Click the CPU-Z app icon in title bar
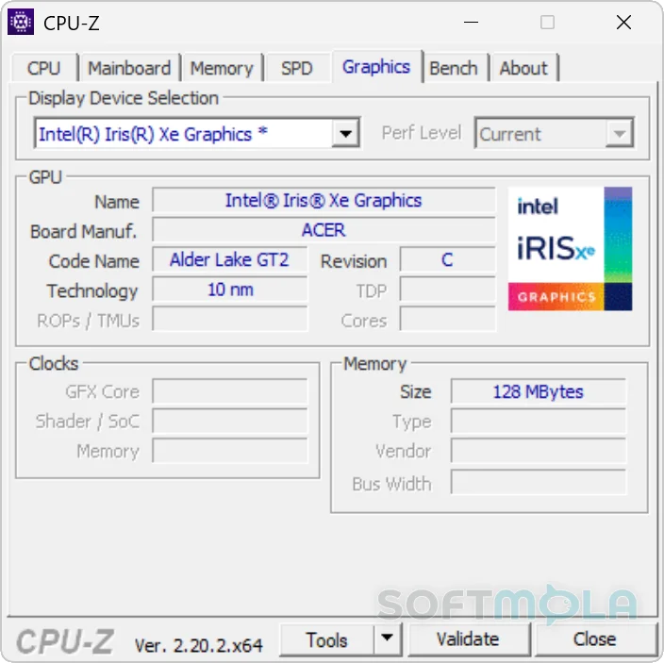This screenshot has width=664, height=663. (21, 22)
